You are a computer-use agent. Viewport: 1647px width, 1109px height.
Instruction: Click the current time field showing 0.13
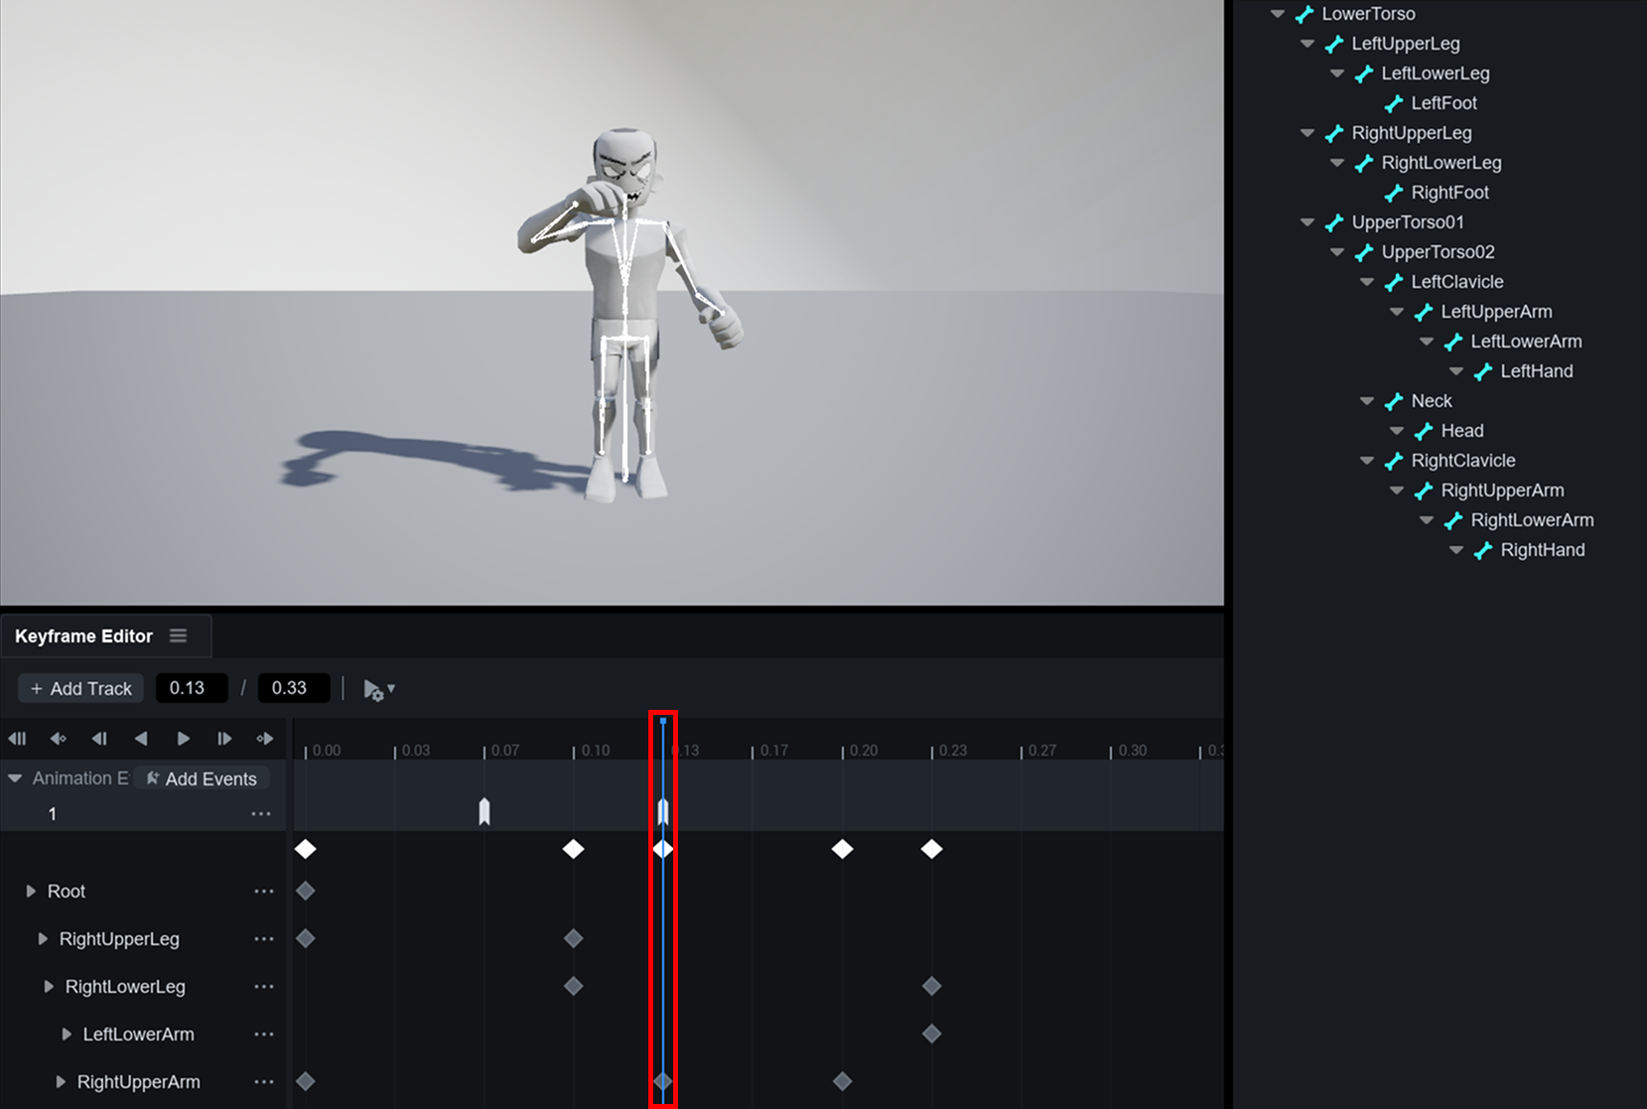click(192, 688)
